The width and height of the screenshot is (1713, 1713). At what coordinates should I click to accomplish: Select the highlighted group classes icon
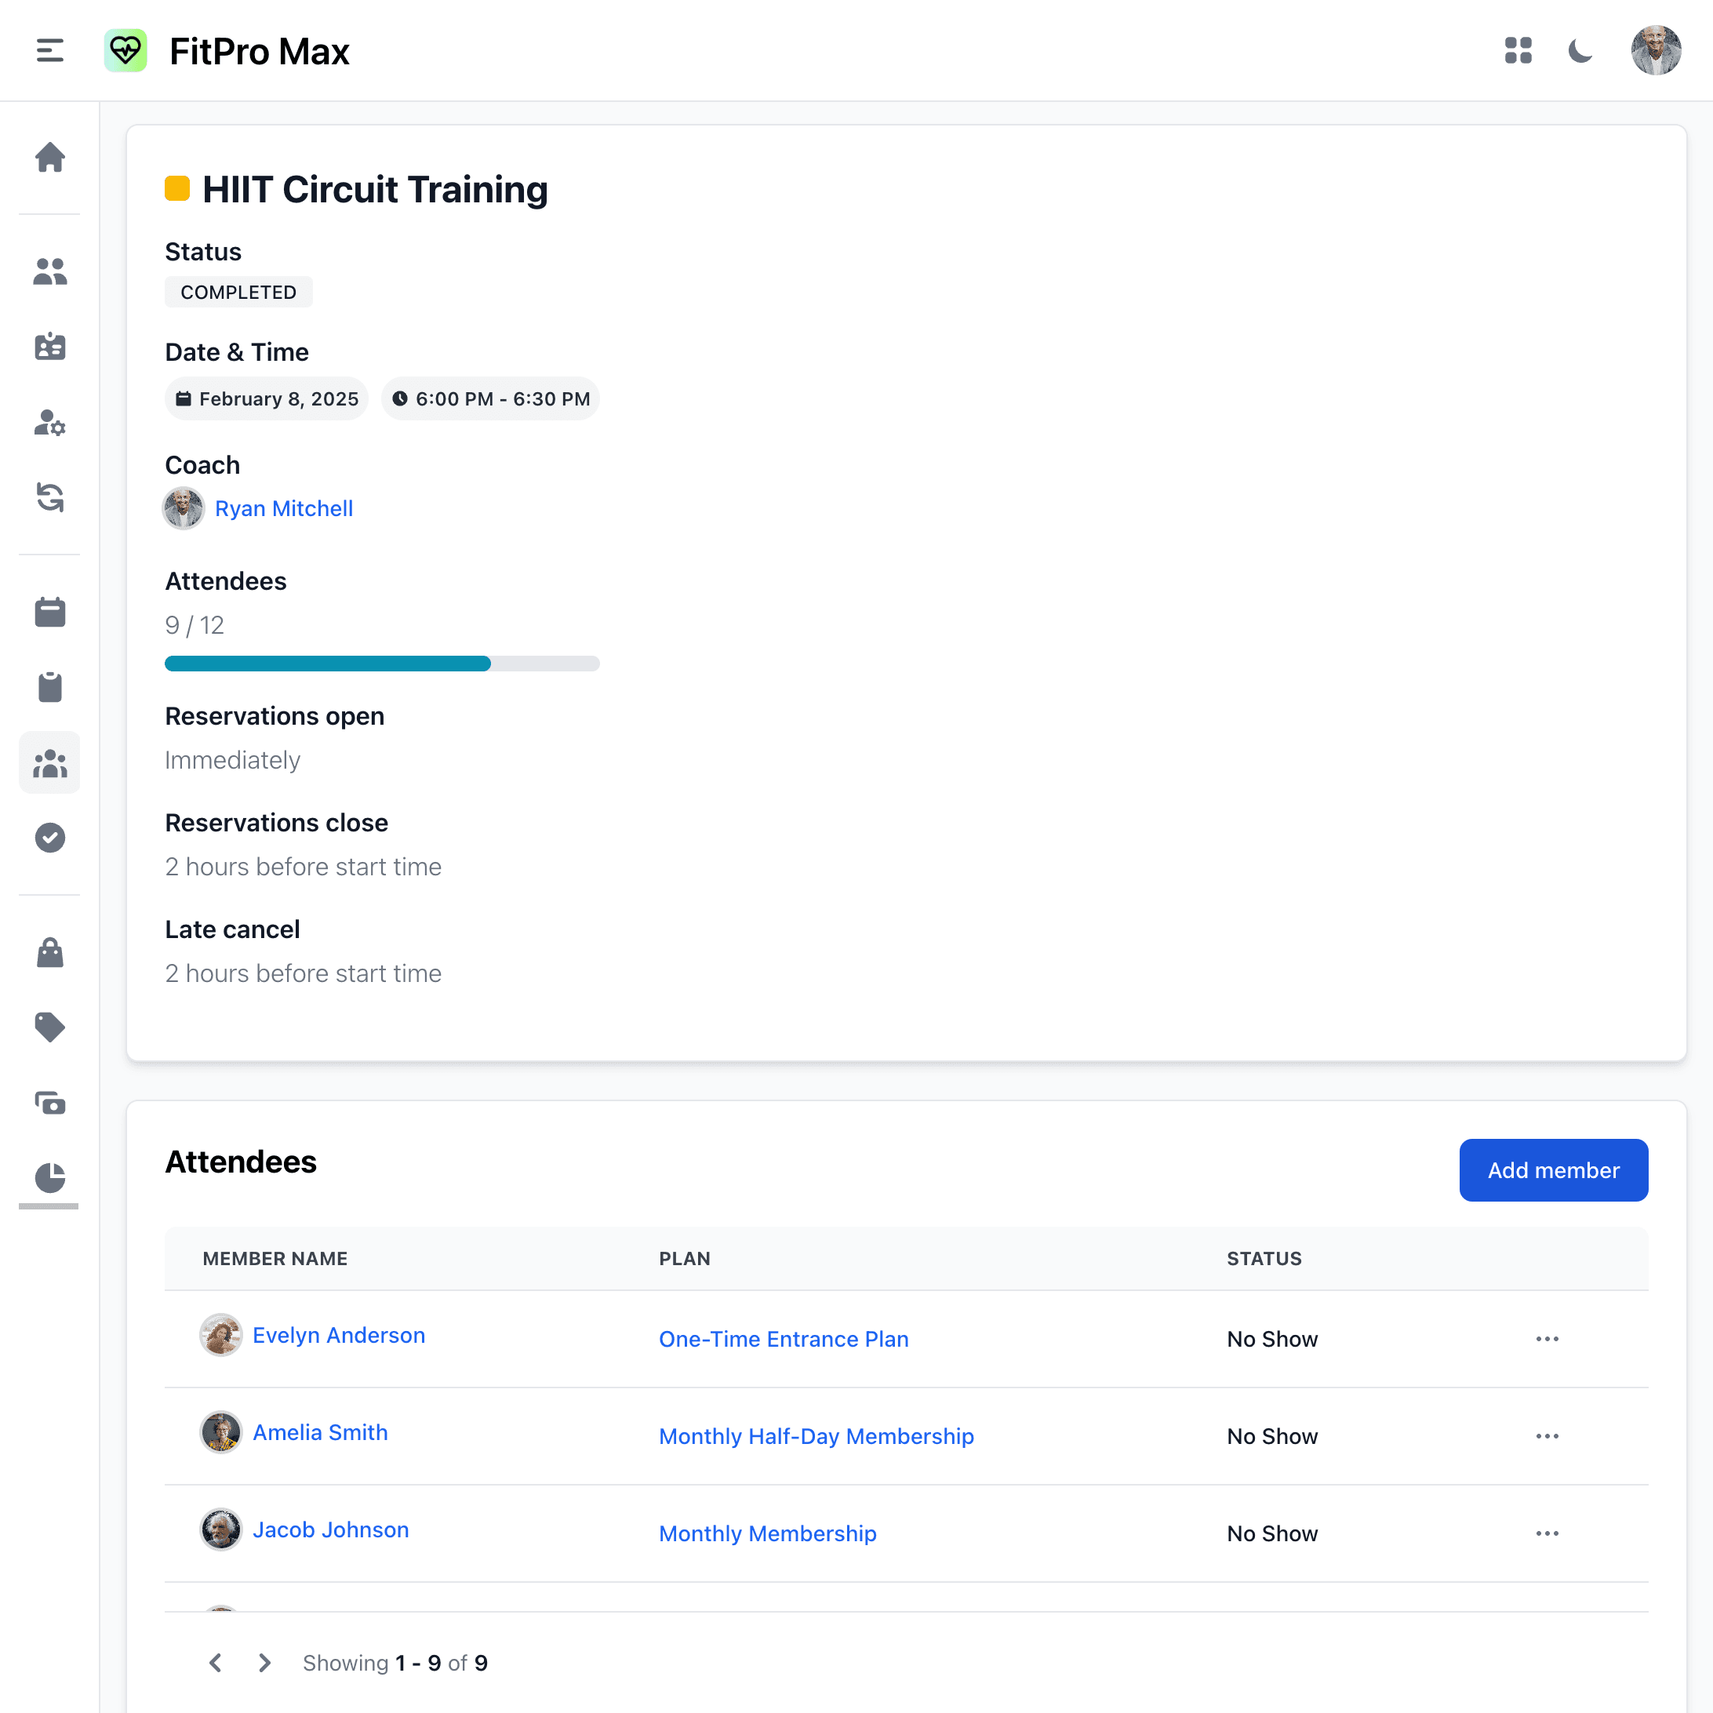point(49,762)
